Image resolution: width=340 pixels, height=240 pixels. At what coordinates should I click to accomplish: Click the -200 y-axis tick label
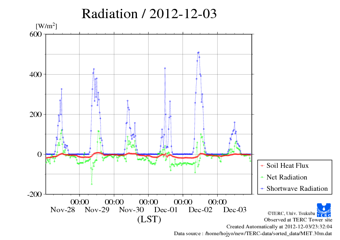coord(34,194)
